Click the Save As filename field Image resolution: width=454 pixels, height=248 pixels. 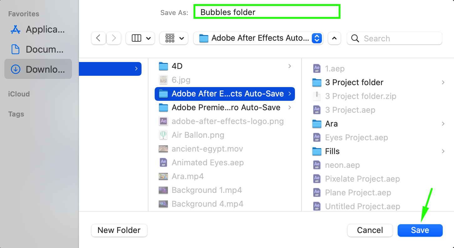267,12
